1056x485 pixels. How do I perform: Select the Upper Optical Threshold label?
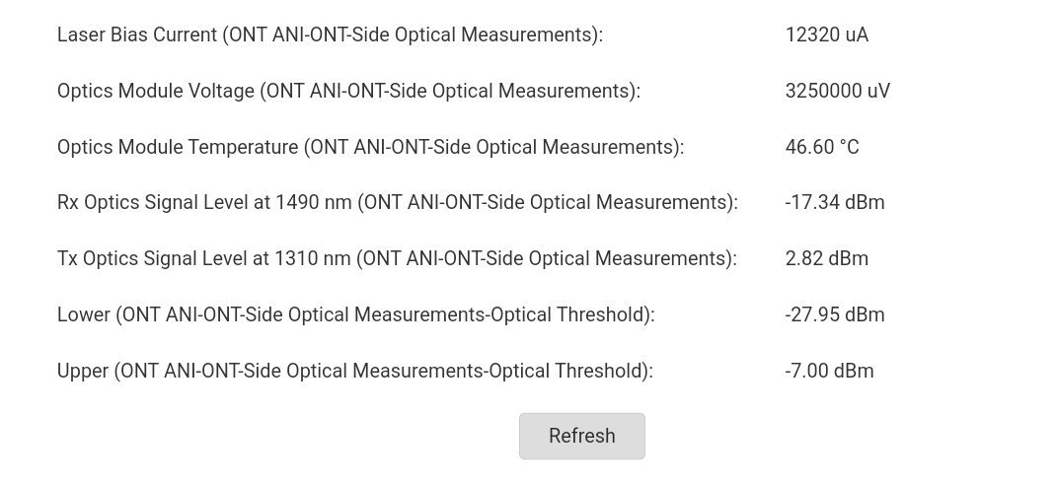355,371
